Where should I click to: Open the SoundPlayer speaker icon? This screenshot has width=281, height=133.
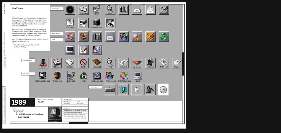click(97, 23)
